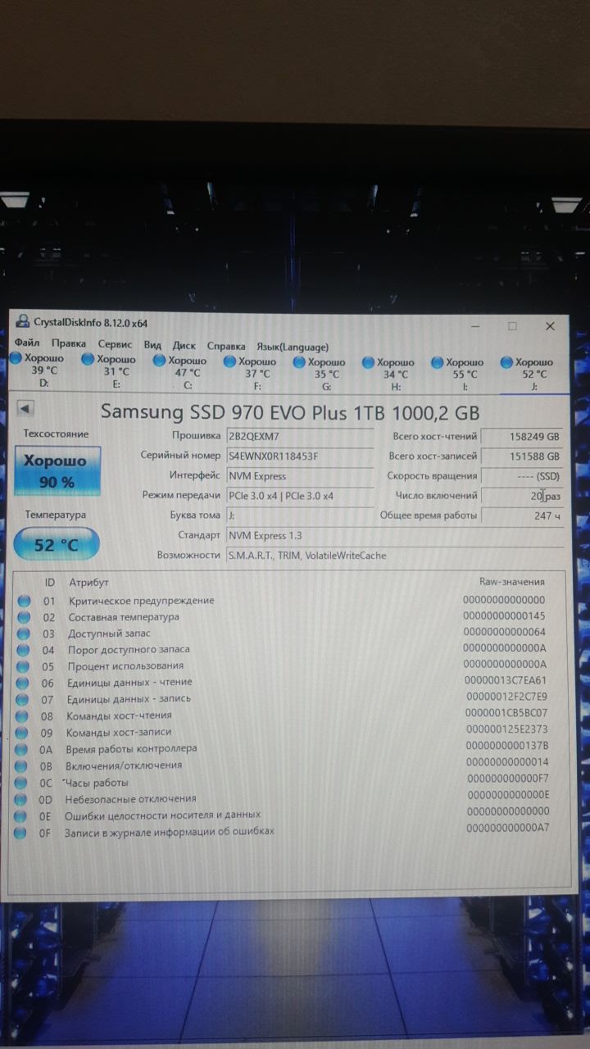Select drive D: status orb
The width and height of the screenshot is (590, 1049).
[16, 359]
